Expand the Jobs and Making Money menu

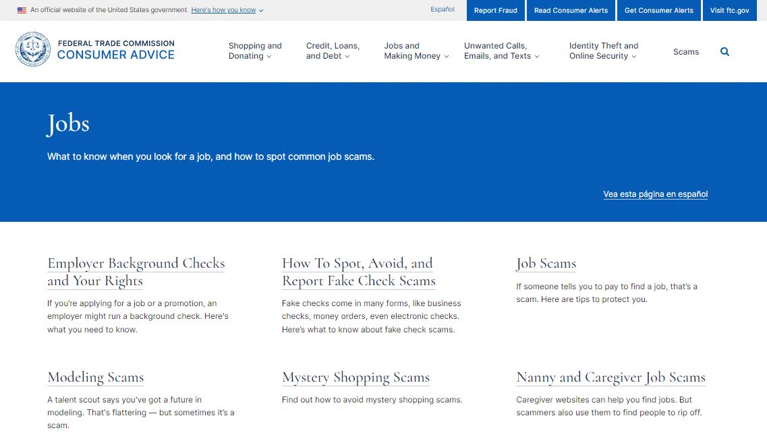coord(416,51)
